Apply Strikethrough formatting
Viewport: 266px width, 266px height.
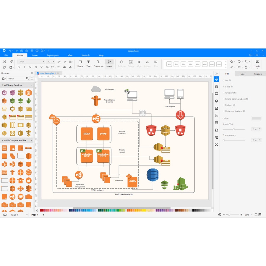(36, 67)
